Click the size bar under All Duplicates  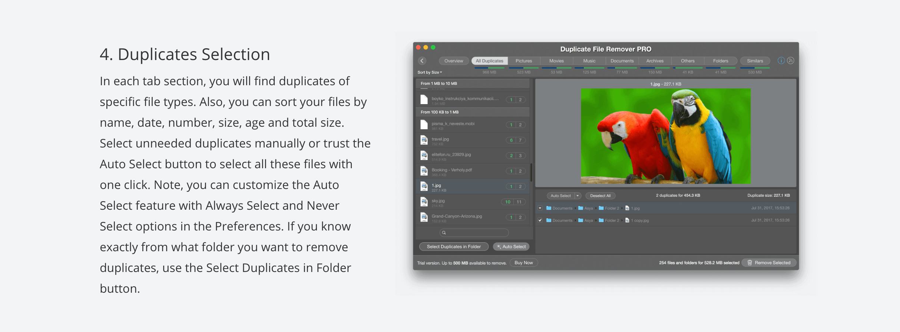489,68
